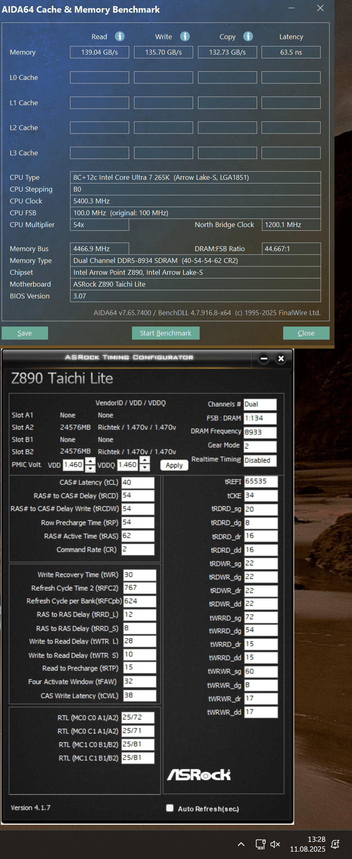
Task: Click the tWRWR_sg value 60 field
Action: tap(261, 671)
